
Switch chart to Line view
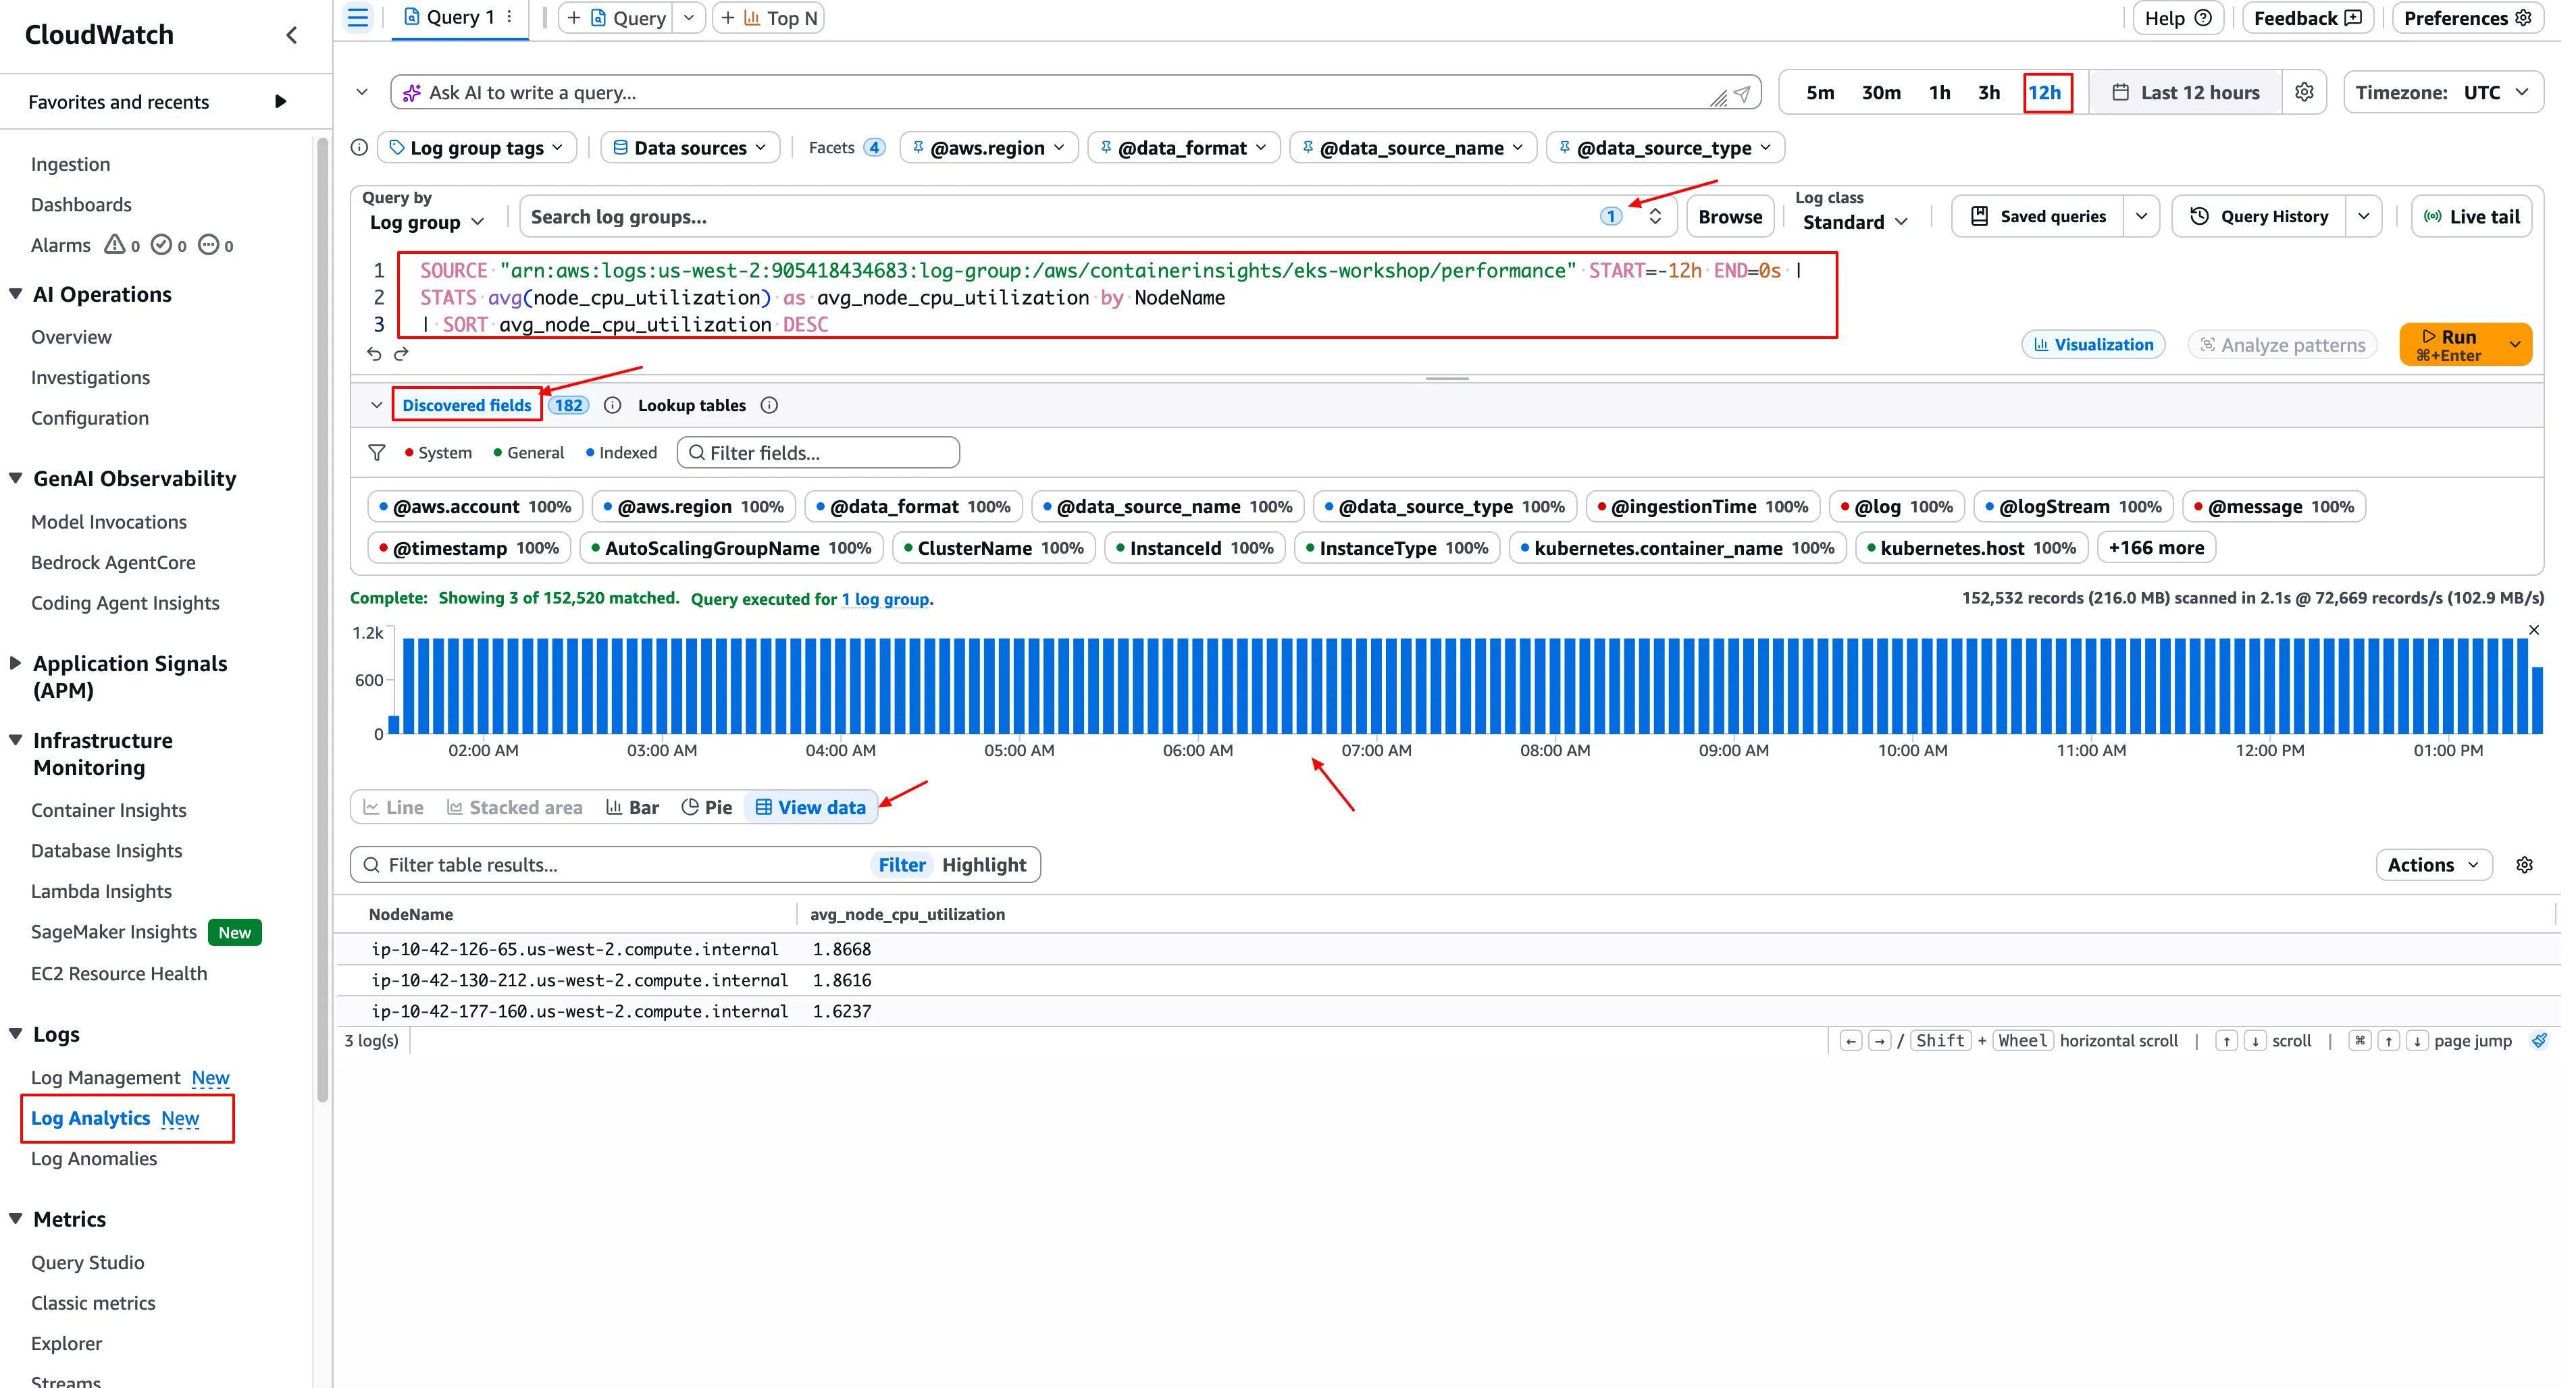393,807
